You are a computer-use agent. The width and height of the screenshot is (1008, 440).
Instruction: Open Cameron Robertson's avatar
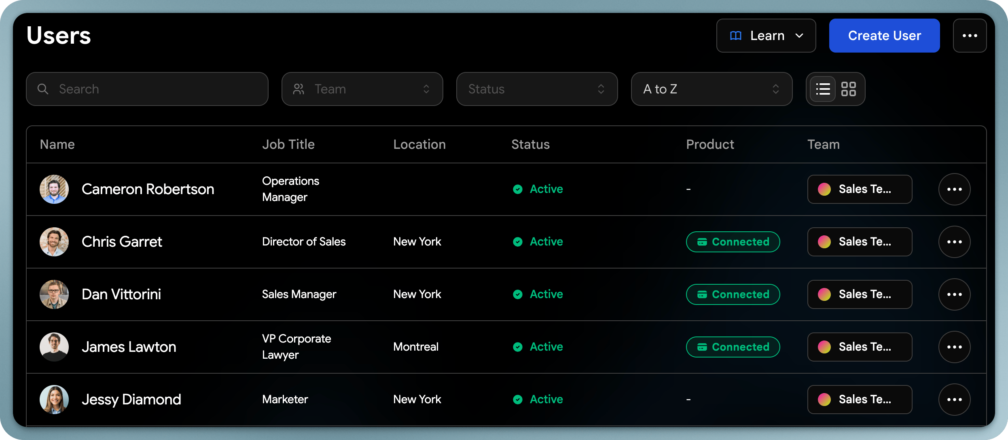coord(54,189)
